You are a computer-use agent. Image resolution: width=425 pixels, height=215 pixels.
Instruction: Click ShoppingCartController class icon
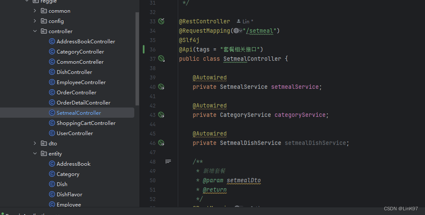coord(52,123)
